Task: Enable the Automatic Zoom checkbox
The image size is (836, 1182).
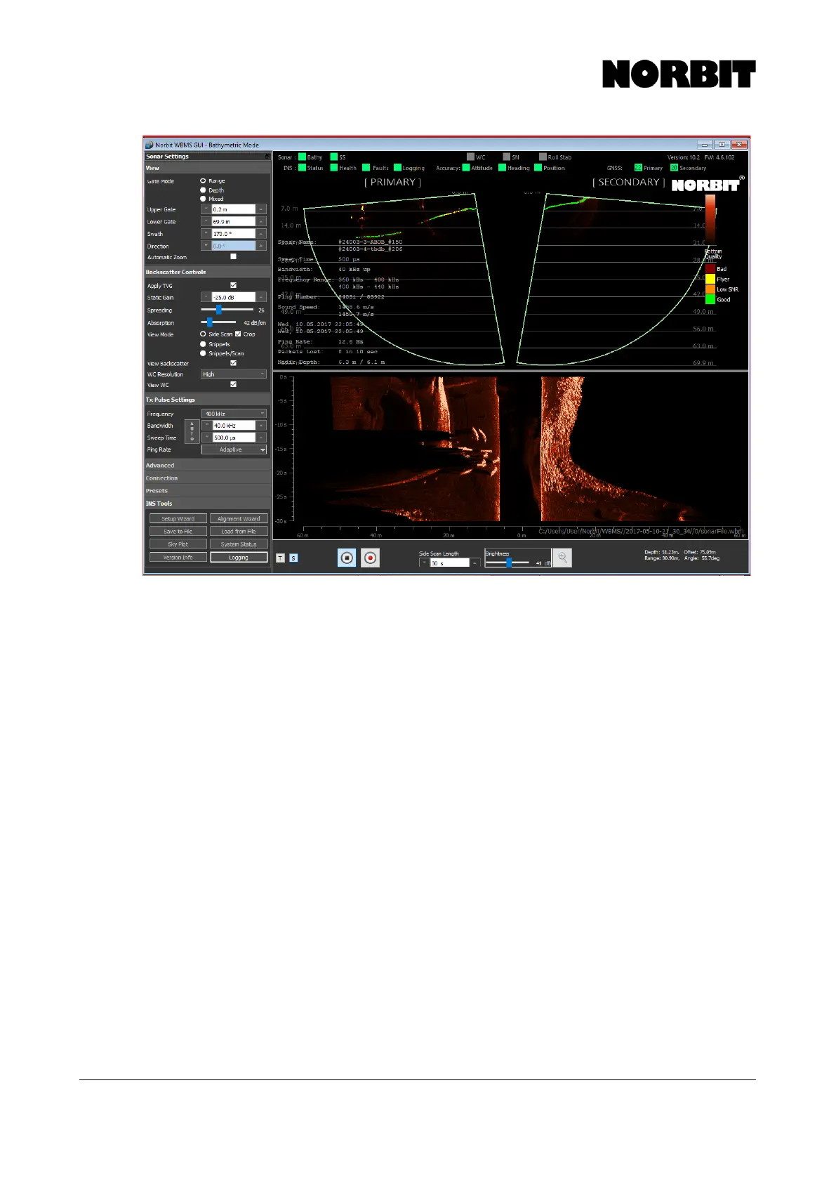Action: click(x=234, y=257)
